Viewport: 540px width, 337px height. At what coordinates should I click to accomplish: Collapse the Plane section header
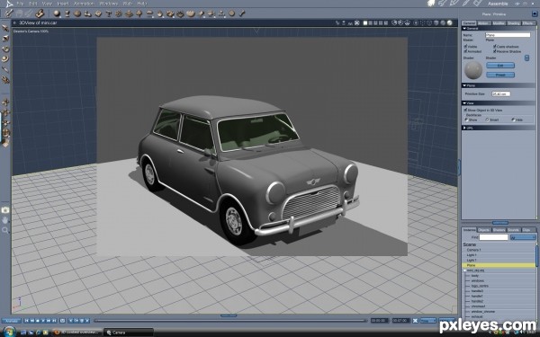[x=499, y=85]
